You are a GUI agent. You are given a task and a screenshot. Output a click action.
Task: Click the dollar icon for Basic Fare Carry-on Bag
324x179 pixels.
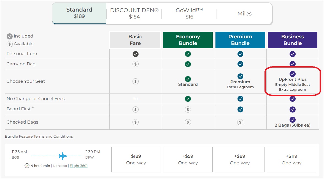(x=135, y=64)
